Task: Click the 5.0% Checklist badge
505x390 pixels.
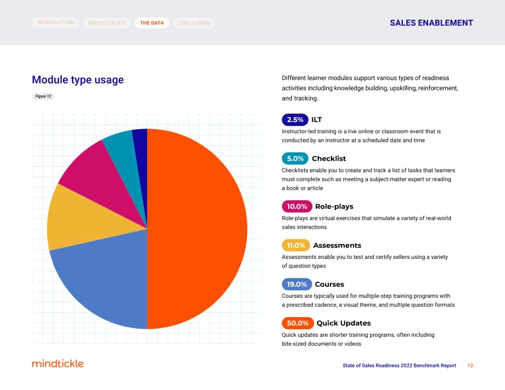Action: point(295,159)
